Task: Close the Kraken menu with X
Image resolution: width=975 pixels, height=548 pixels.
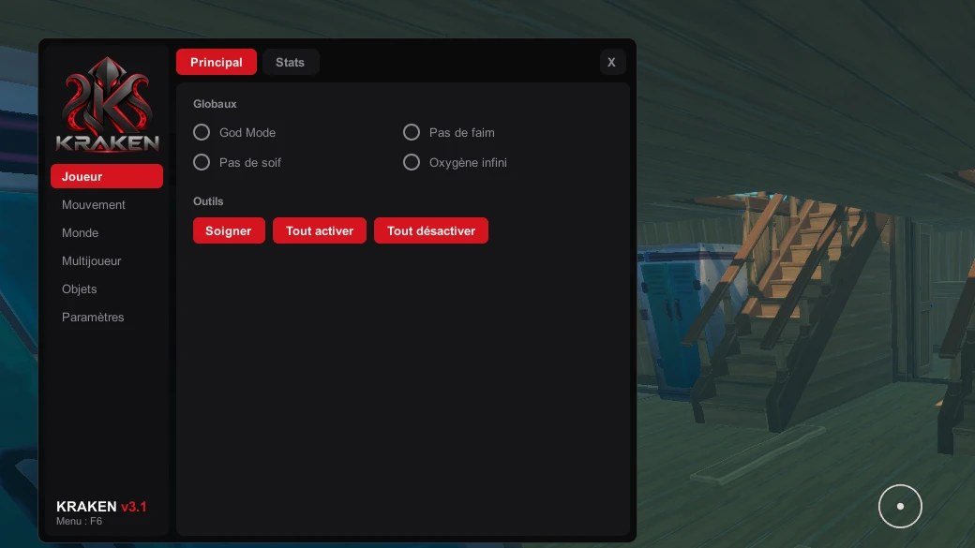Action: [x=612, y=62]
